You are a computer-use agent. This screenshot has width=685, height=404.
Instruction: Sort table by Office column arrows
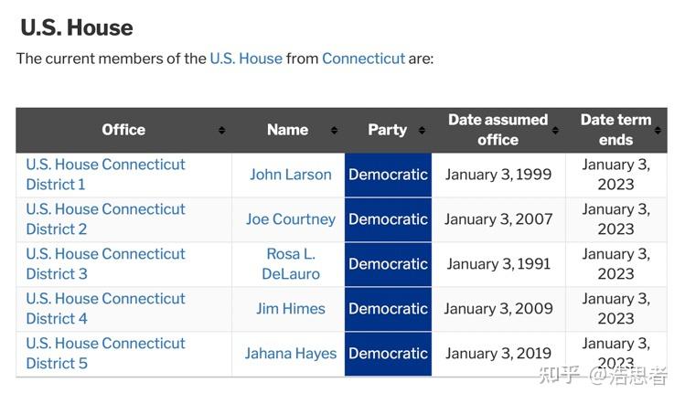[221, 131]
